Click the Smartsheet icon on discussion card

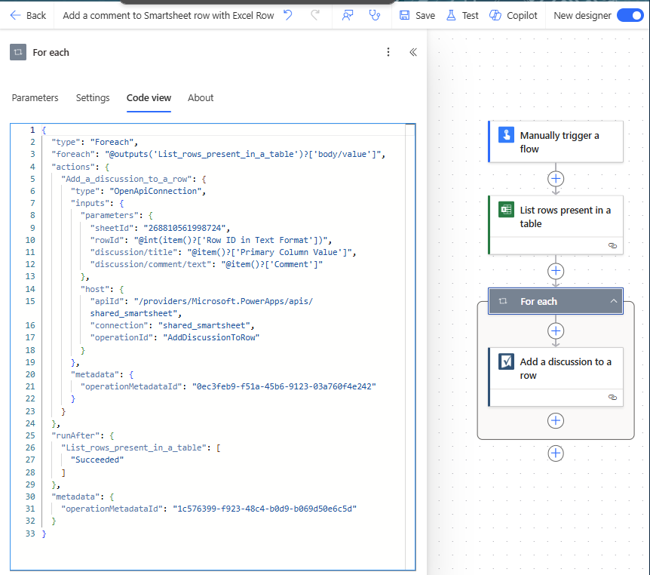[506, 361]
